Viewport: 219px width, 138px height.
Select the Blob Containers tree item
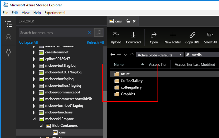click(x=65, y=126)
